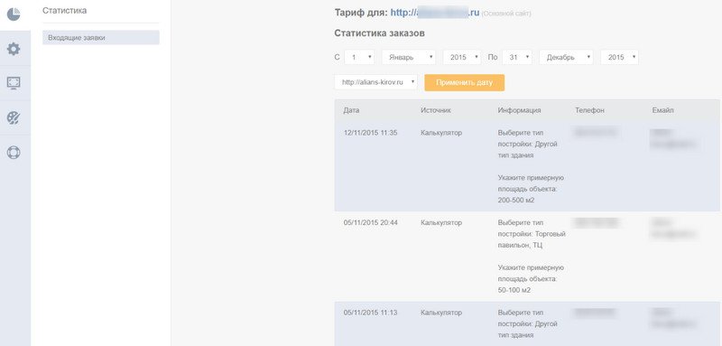Select the date 12/11/2015 11:35
Image resolution: width=722 pixels, height=346 pixels.
[371, 133]
